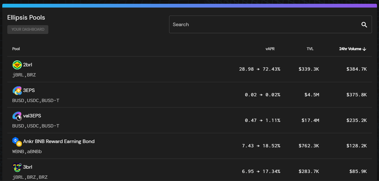The image size is (379, 181).
Task: Click the 2brl pool token icon
Action: [x=17, y=65]
